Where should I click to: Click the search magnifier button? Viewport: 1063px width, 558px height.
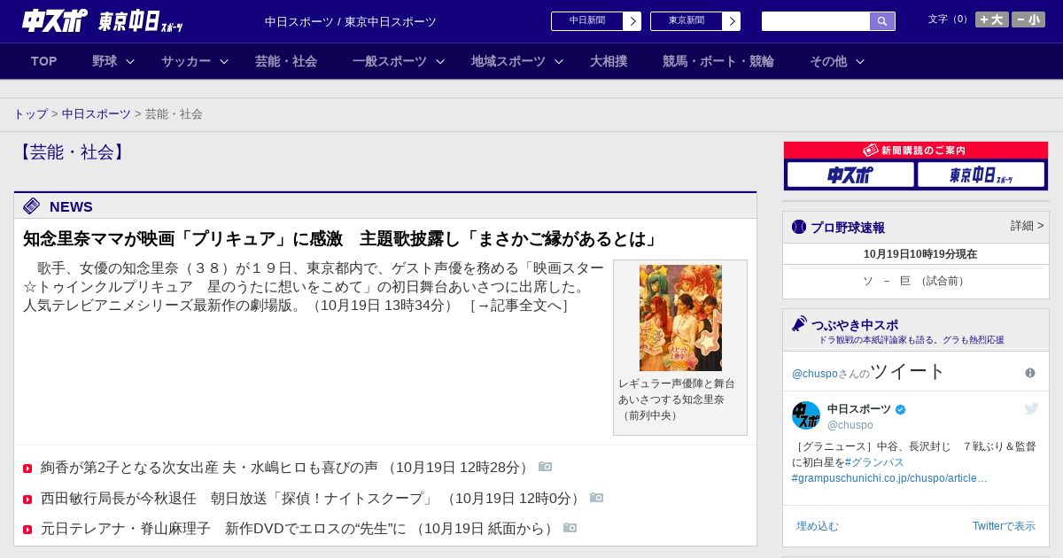point(882,21)
